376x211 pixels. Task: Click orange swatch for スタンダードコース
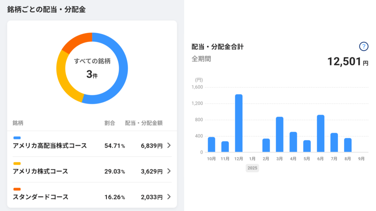(17, 189)
